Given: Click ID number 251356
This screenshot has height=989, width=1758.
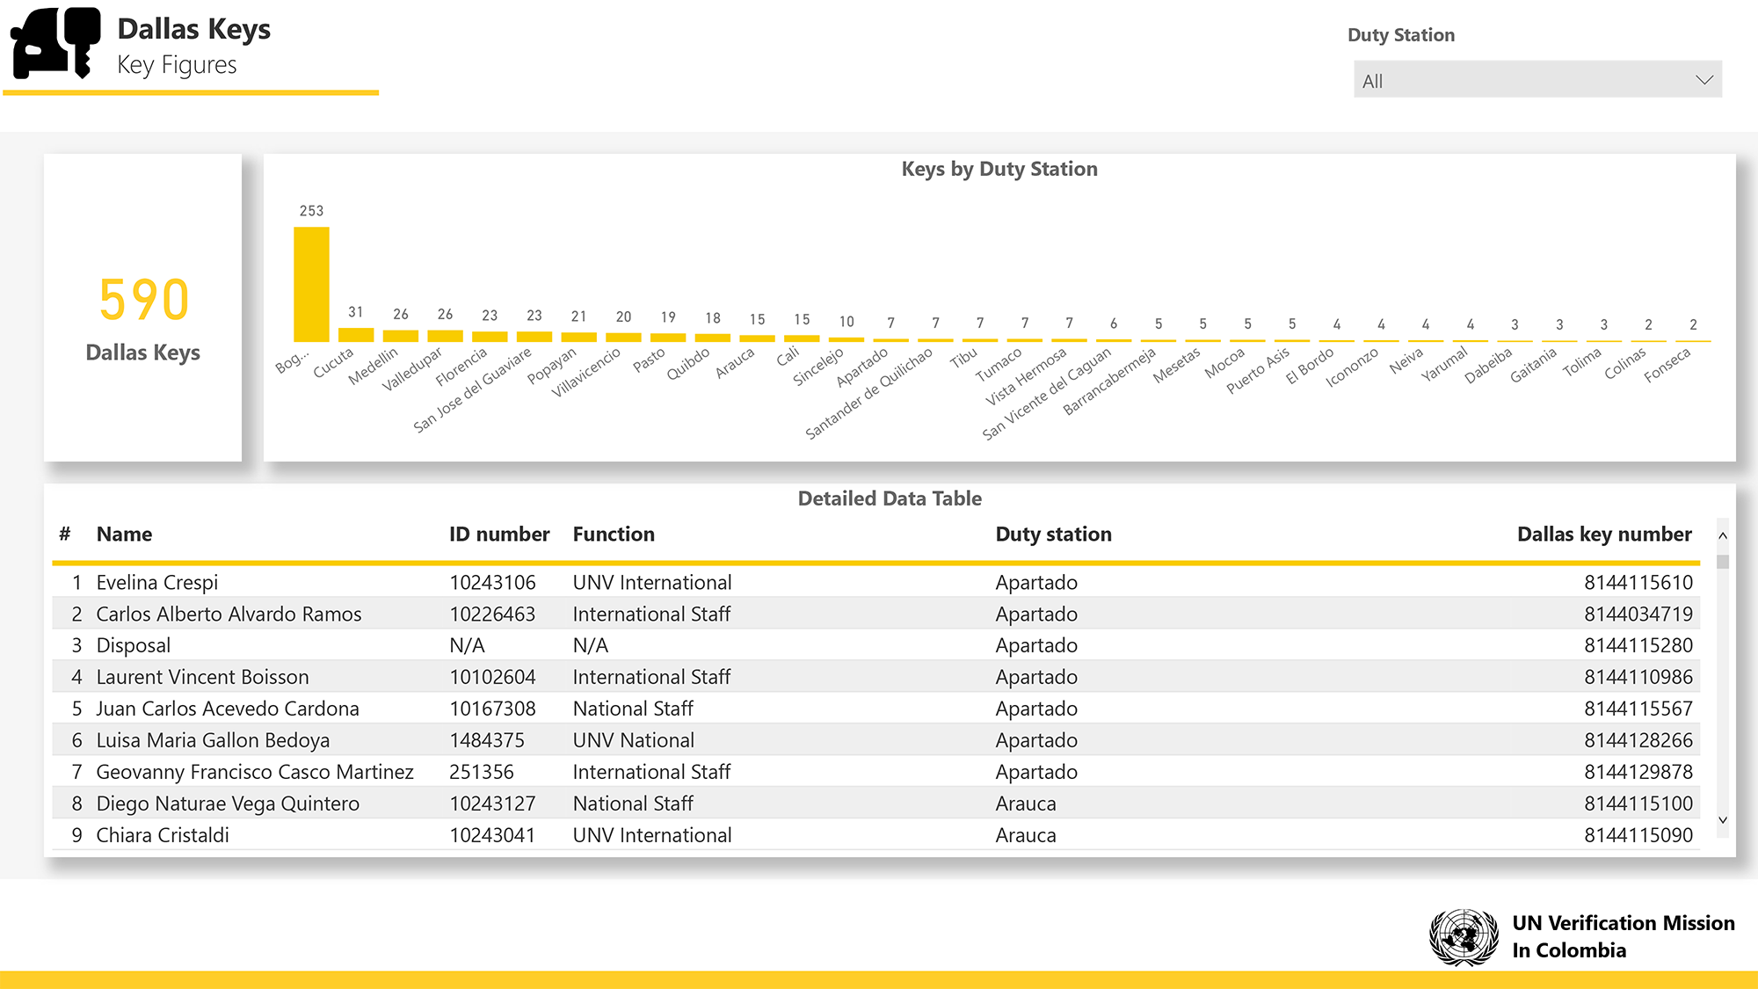Looking at the screenshot, I should click(482, 773).
